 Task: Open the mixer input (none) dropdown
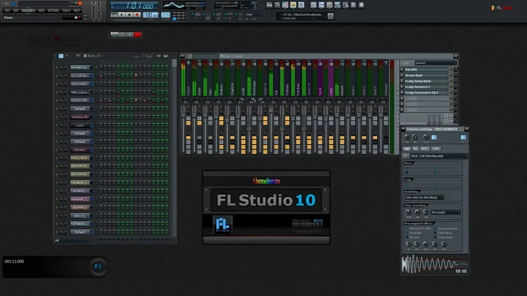(436, 63)
